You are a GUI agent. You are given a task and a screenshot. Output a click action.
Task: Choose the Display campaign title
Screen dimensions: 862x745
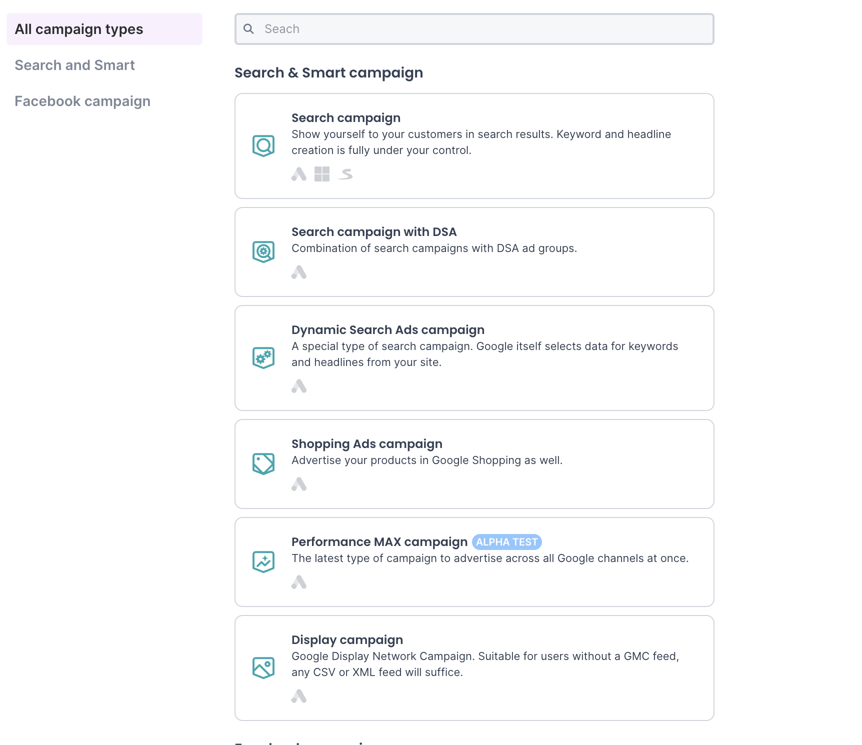[x=347, y=640]
